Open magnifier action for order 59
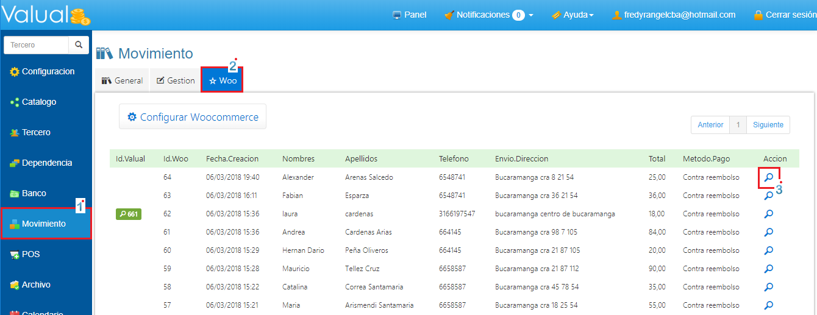The height and width of the screenshot is (315, 817). (769, 269)
